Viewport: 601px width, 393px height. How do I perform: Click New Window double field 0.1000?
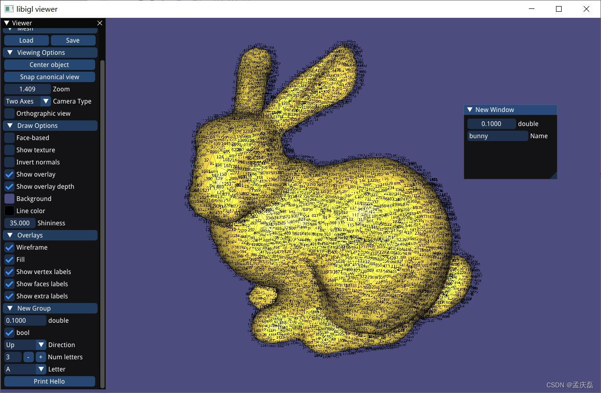pos(491,124)
